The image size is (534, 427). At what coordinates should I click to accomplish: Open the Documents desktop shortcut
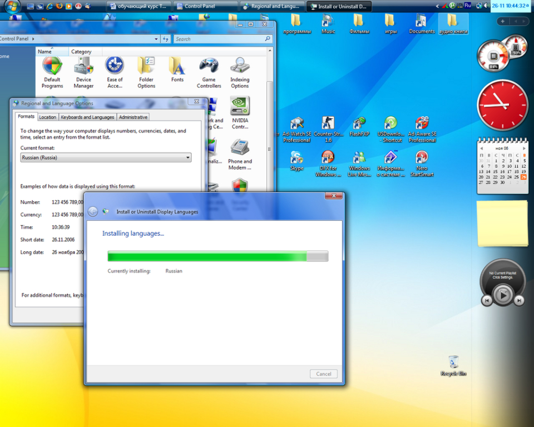tap(422, 24)
